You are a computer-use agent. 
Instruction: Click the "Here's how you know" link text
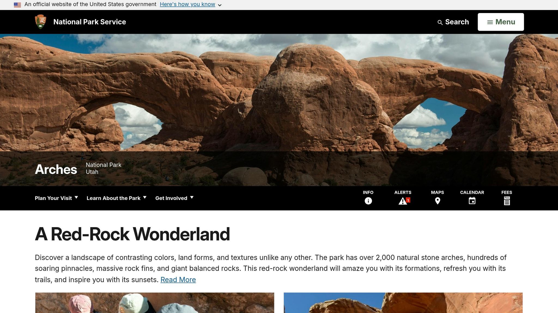pyautogui.click(x=187, y=4)
